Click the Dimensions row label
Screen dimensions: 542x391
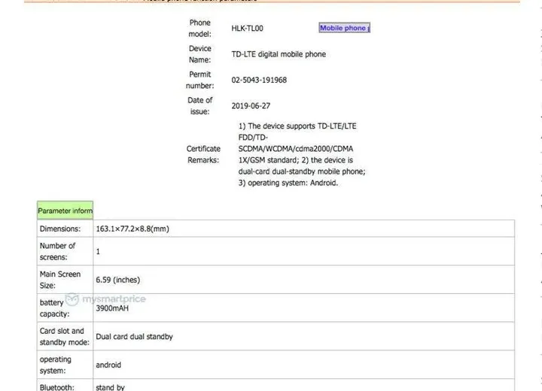[59, 229]
